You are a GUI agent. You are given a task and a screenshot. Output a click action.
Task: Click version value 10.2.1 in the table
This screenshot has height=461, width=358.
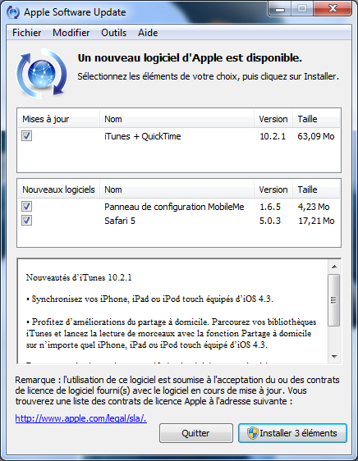tap(273, 136)
